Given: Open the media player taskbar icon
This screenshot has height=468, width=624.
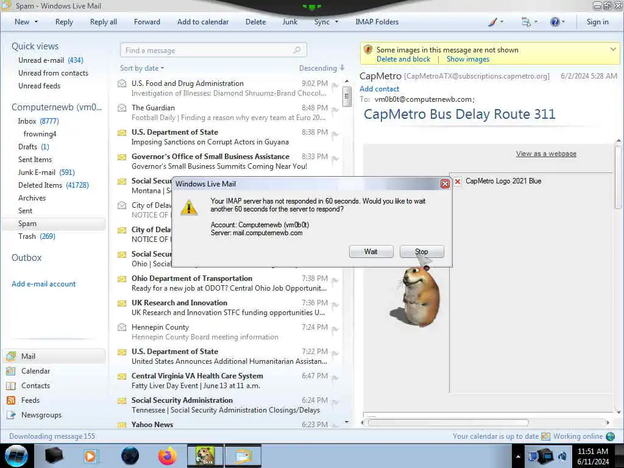Looking at the screenshot, I should [x=90, y=456].
